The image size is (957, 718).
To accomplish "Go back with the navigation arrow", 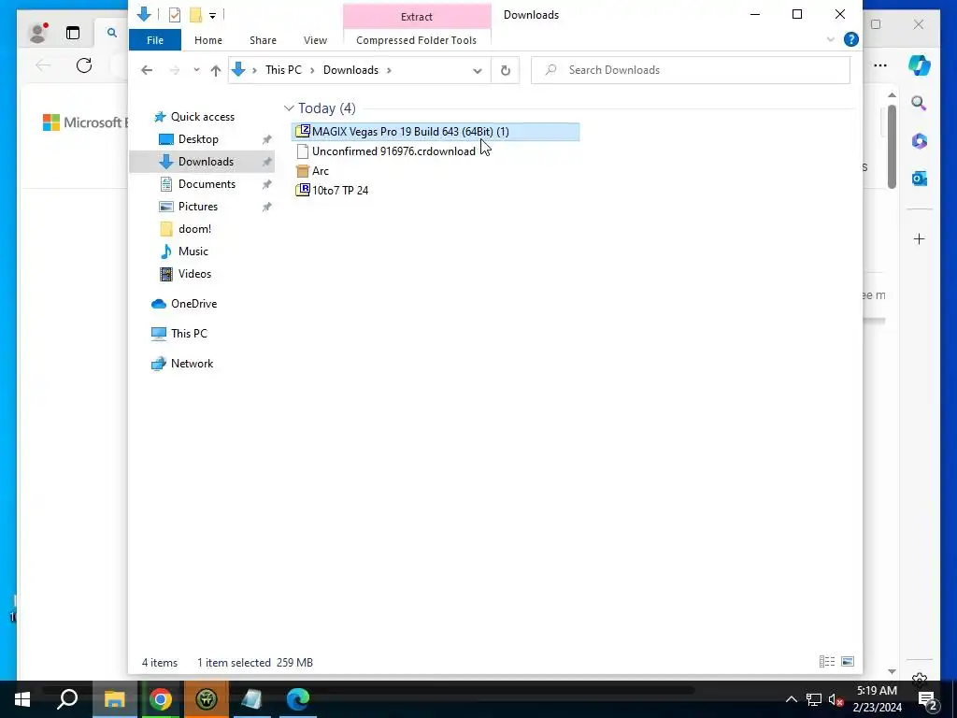I will coord(147,70).
